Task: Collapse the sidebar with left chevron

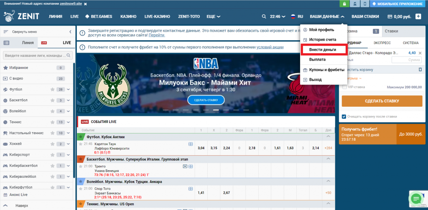Action: pos(70,32)
